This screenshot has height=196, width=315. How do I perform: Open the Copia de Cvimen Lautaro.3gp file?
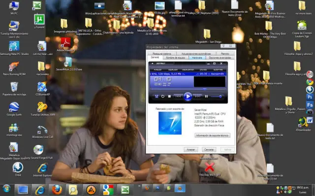[x=302, y=25]
